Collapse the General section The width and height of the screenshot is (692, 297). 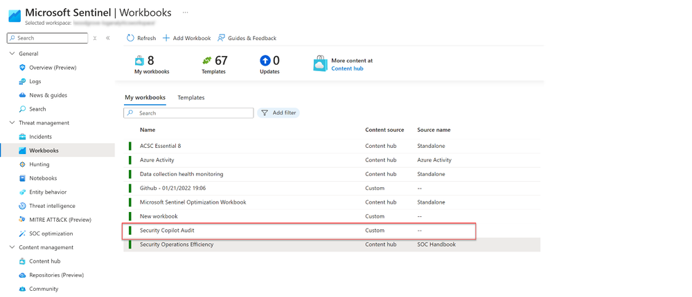pos(12,54)
